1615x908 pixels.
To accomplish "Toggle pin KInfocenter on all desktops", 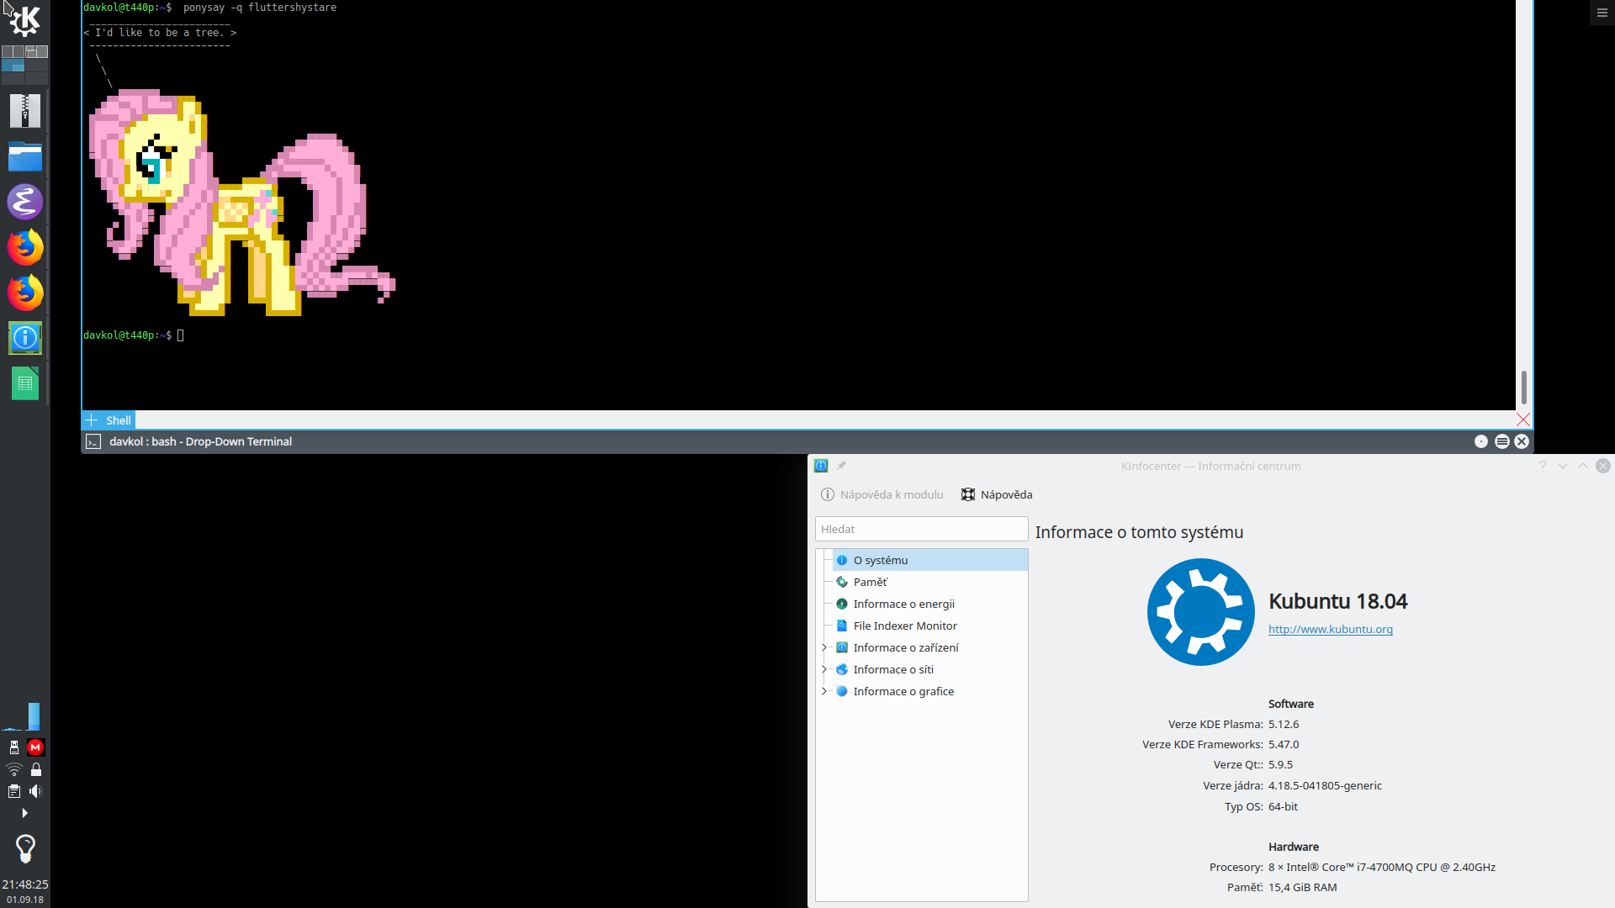I will (841, 466).
